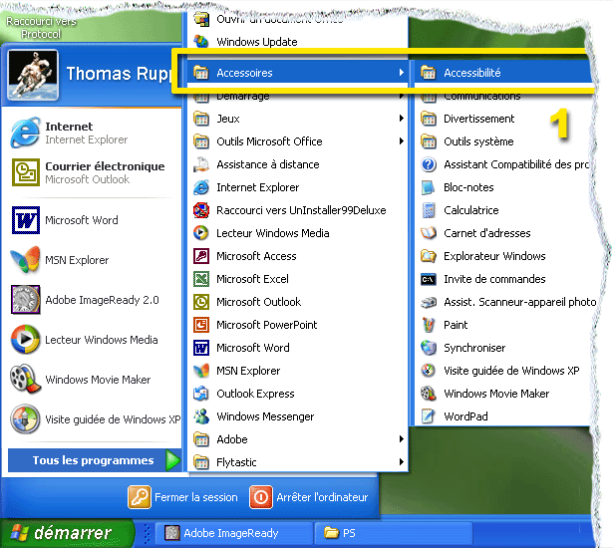Click the Windows Messenger icon
This screenshot has width=613, height=548.
(201, 416)
